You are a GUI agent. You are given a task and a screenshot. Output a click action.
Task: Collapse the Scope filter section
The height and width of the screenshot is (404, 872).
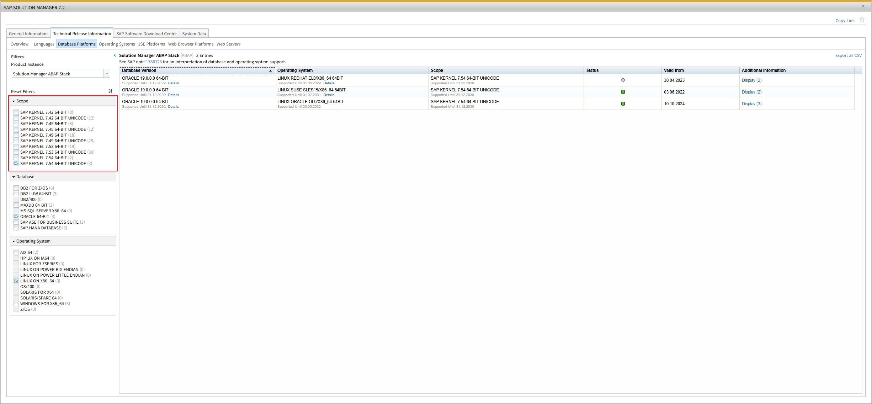pos(14,101)
